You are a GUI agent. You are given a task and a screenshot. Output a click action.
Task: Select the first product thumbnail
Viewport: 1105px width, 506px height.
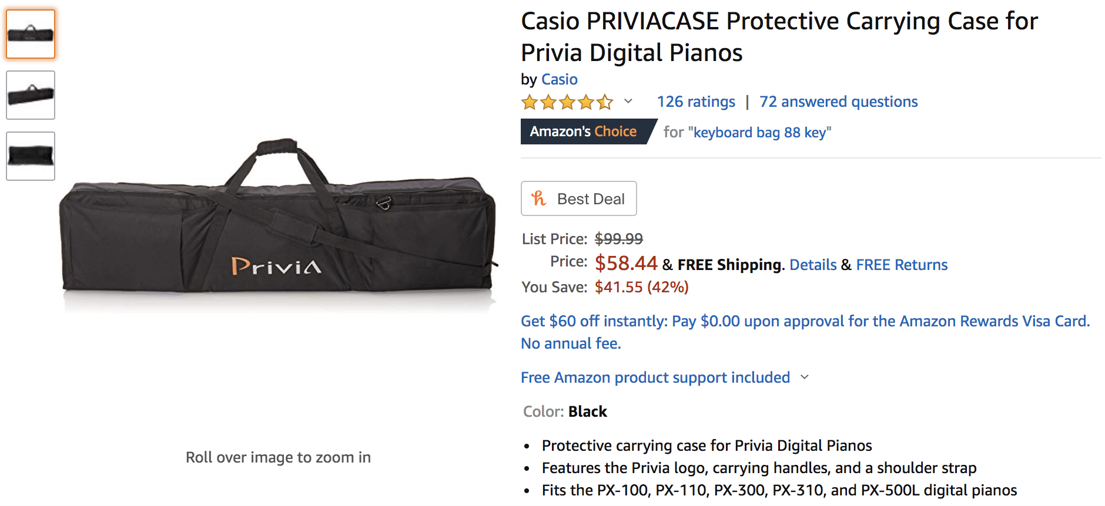coord(31,34)
